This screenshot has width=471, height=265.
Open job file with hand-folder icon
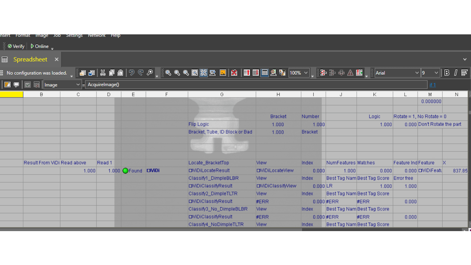[82, 73]
